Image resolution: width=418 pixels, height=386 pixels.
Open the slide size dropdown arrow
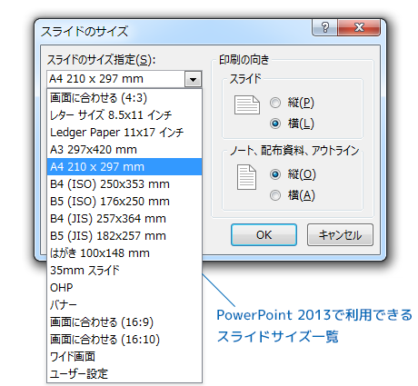tap(193, 79)
